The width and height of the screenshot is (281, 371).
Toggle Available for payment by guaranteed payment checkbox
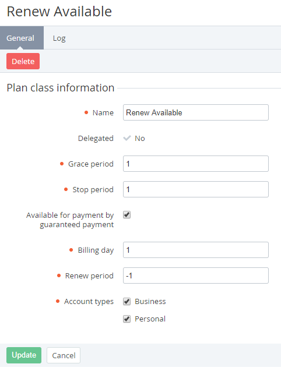(127, 215)
